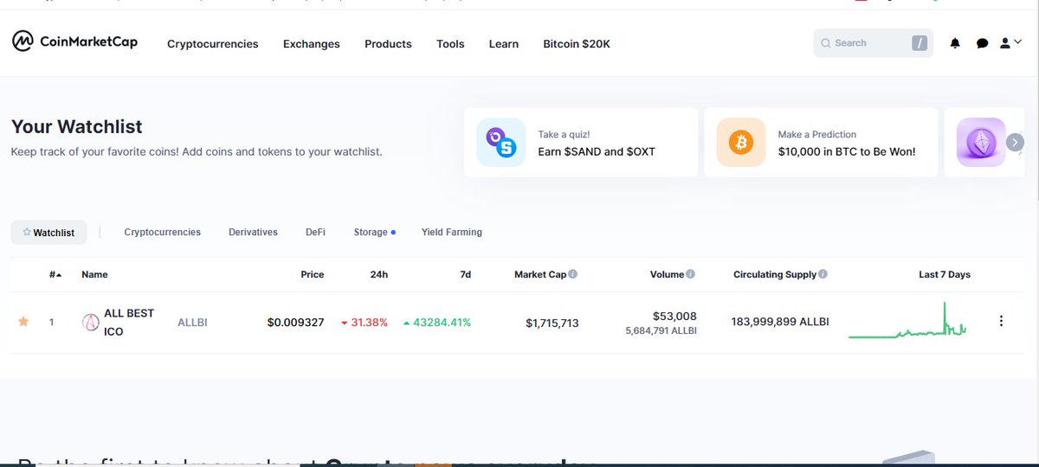1039x467 pixels.
Task: Sort by the 7d column header
Action: click(x=466, y=275)
